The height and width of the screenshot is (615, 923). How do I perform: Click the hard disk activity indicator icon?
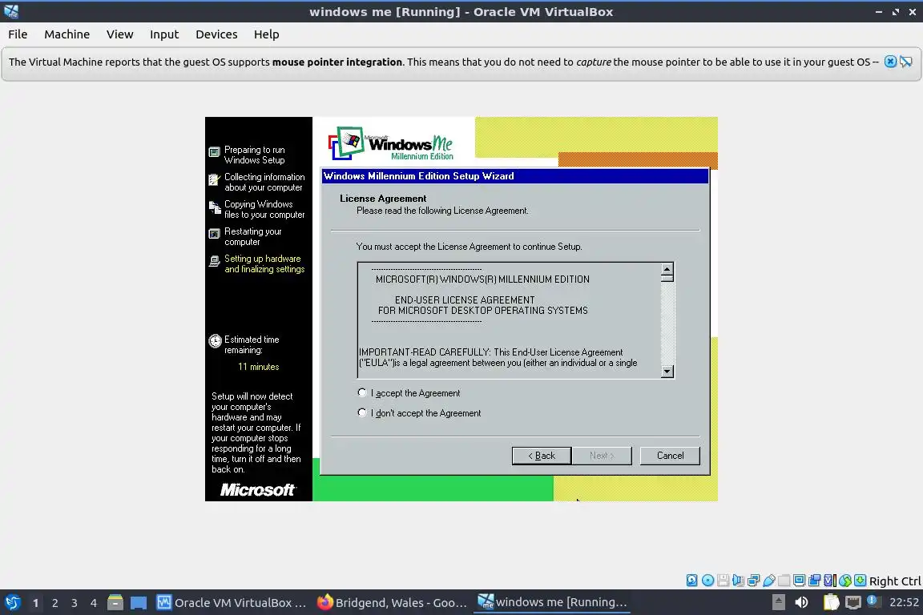point(692,581)
